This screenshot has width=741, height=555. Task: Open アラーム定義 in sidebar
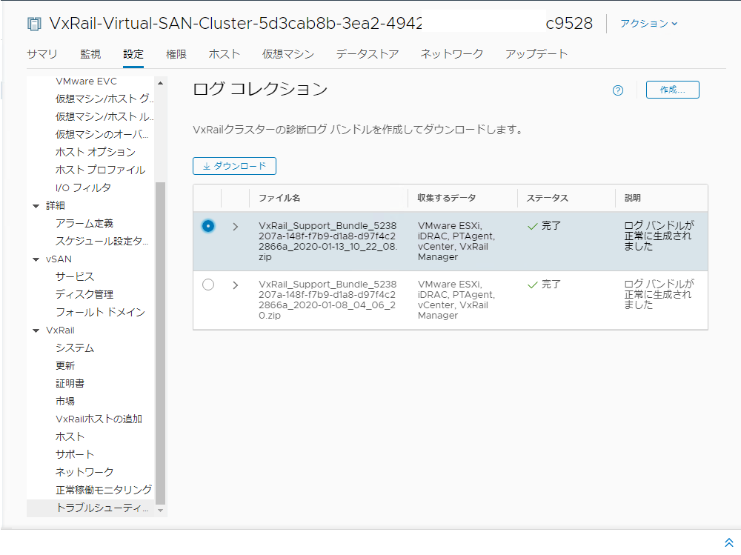click(84, 223)
